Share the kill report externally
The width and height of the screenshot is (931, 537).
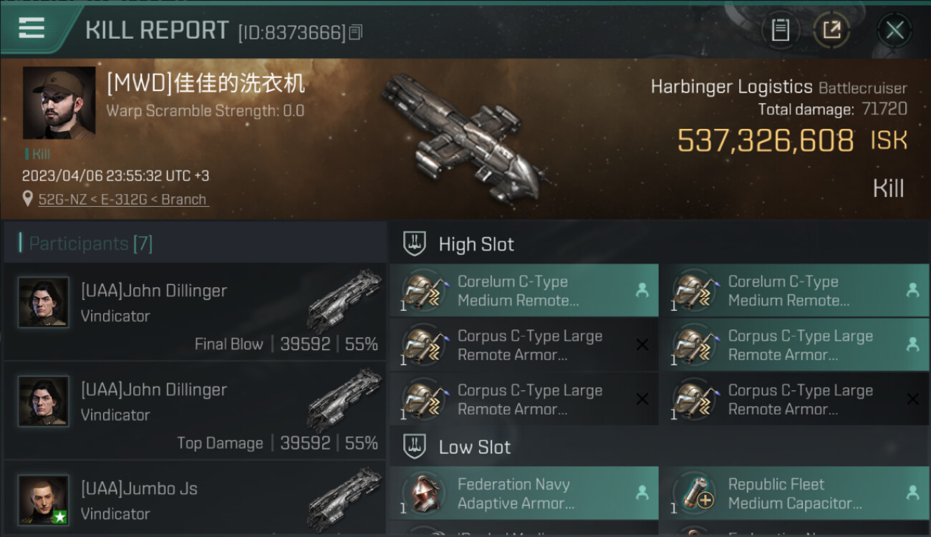pyautogui.click(x=831, y=30)
